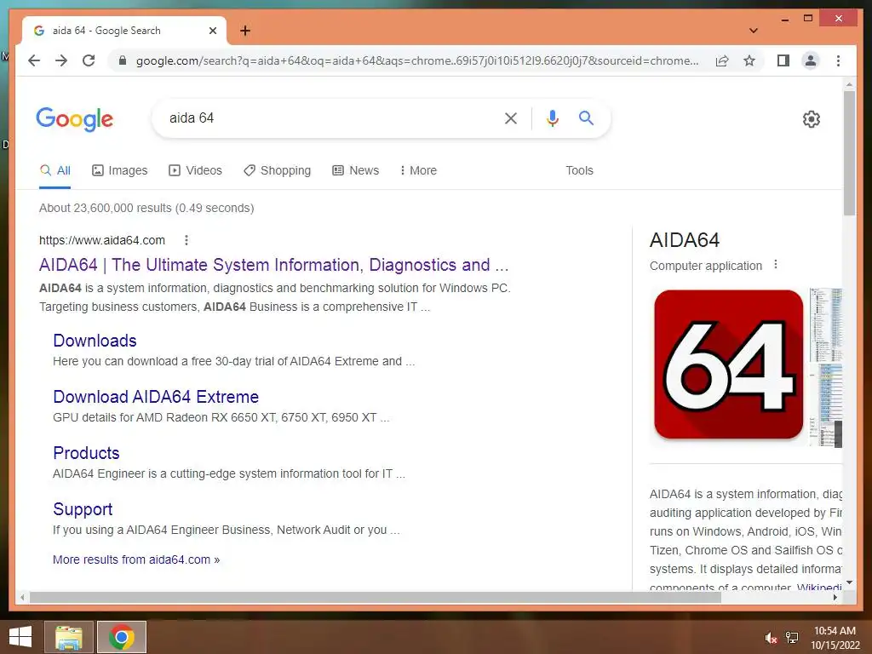Switch to Videos results
This screenshot has width=872, height=654.
click(x=195, y=170)
